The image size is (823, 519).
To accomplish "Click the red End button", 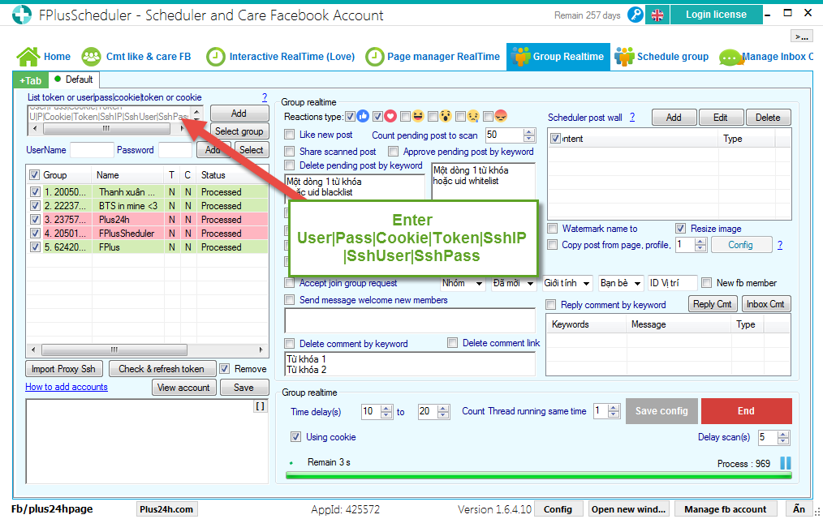I will tap(746, 411).
